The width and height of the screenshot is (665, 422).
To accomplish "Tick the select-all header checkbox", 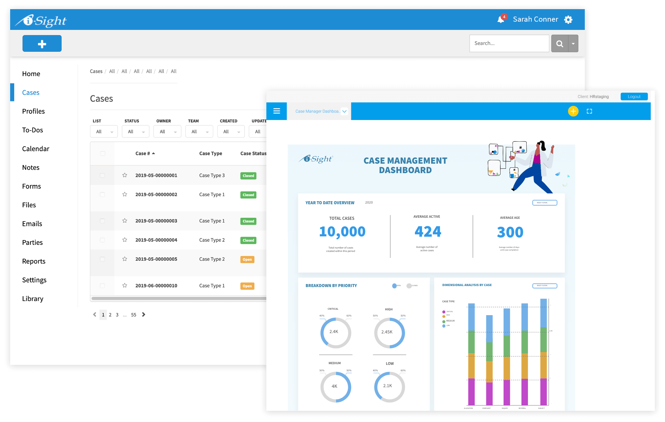I will [x=103, y=154].
